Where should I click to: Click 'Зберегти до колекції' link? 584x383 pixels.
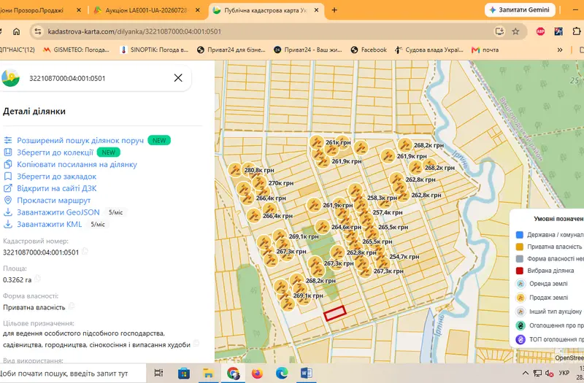click(x=55, y=152)
